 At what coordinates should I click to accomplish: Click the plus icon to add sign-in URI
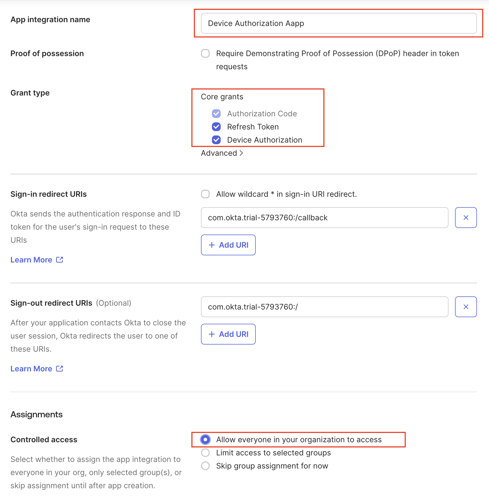click(x=211, y=245)
